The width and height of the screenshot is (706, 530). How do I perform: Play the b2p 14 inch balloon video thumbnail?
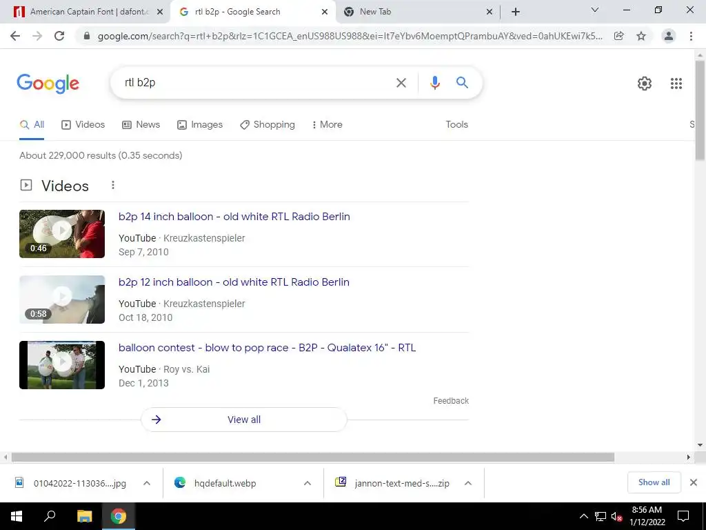coord(62,234)
